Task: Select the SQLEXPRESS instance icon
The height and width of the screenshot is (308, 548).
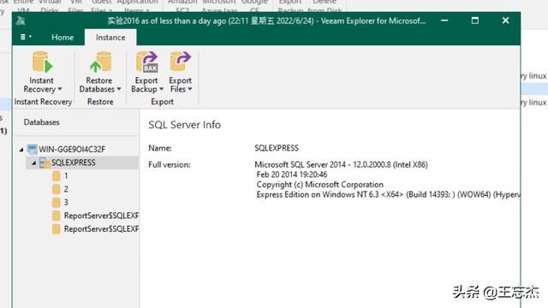Action: pos(45,163)
